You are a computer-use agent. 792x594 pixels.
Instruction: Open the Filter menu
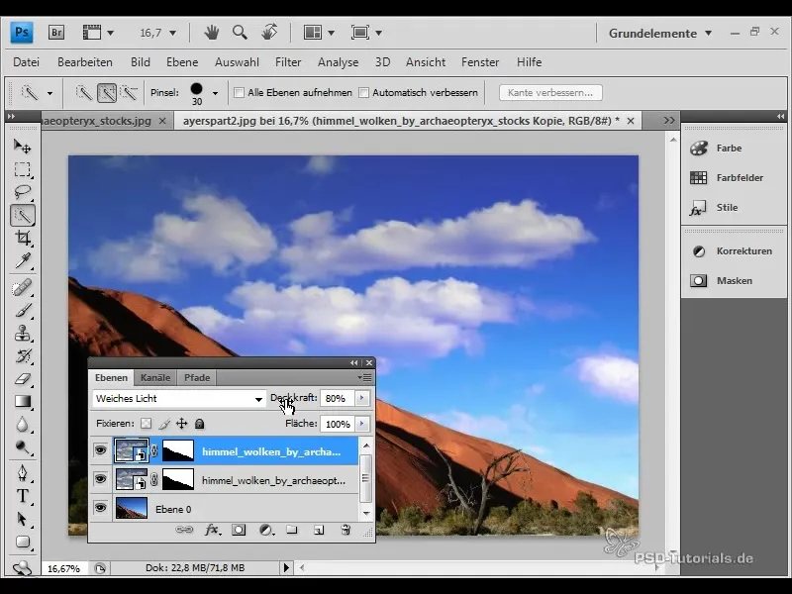[x=288, y=62]
